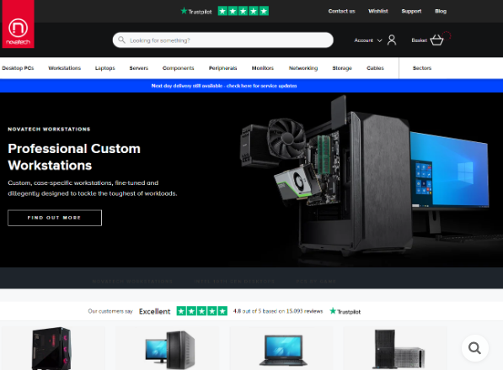
Task: Select the gaming PC tower thumbnail
Action: click(52, 348)
